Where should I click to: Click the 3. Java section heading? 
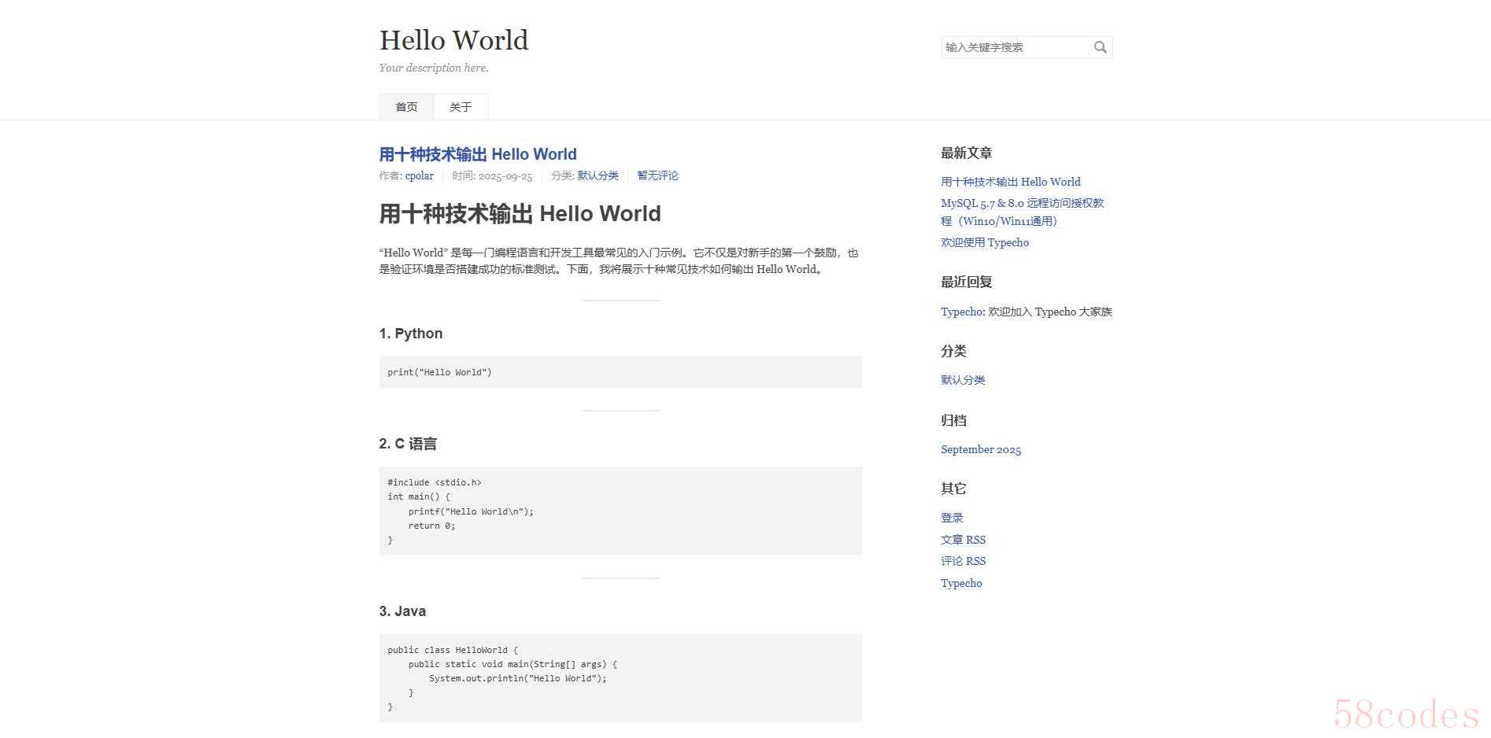coord(402,611)
